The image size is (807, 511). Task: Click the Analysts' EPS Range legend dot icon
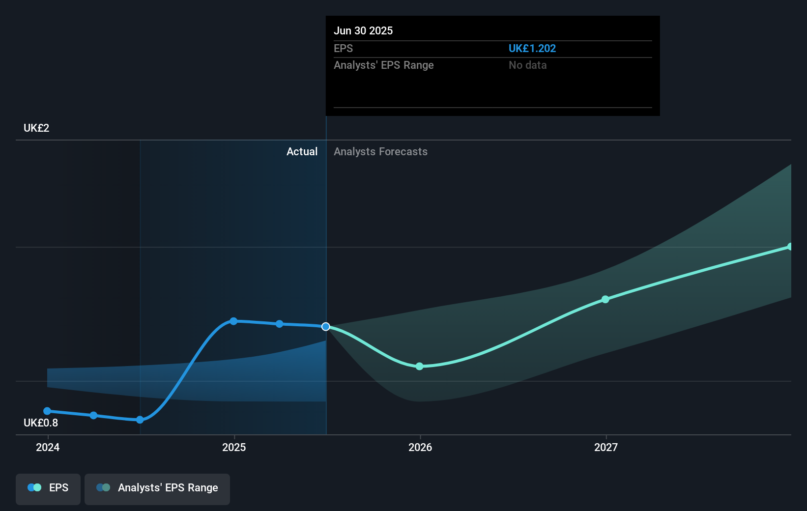(103, 487)
